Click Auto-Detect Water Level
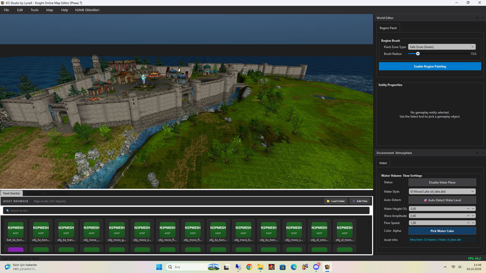Screen dimensions: 486x273 (x=442, y=200)
